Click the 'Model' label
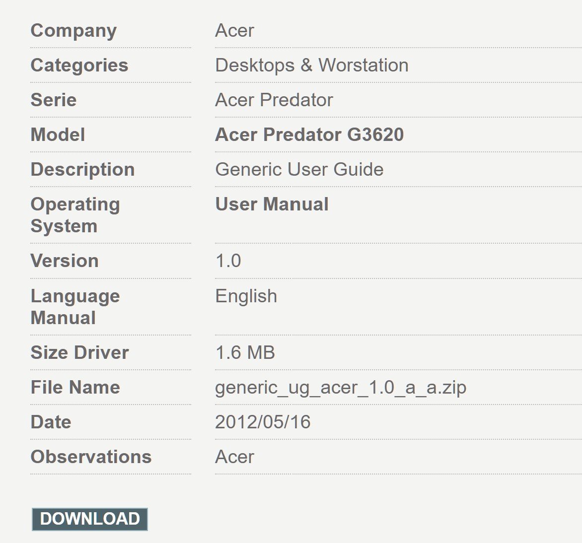The height and width of the screenshot is (543, 582). pos(58,135)
